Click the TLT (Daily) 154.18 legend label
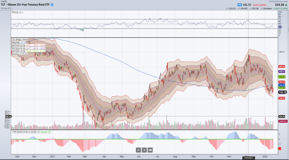 click(20, 39)
